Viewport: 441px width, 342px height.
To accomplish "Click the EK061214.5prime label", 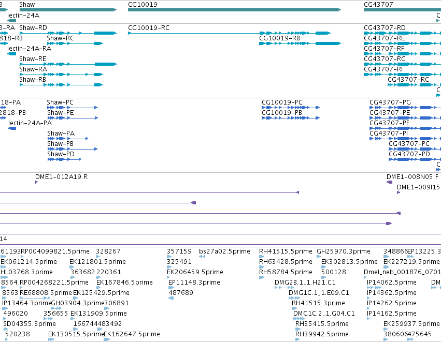I will click(29, 262).
